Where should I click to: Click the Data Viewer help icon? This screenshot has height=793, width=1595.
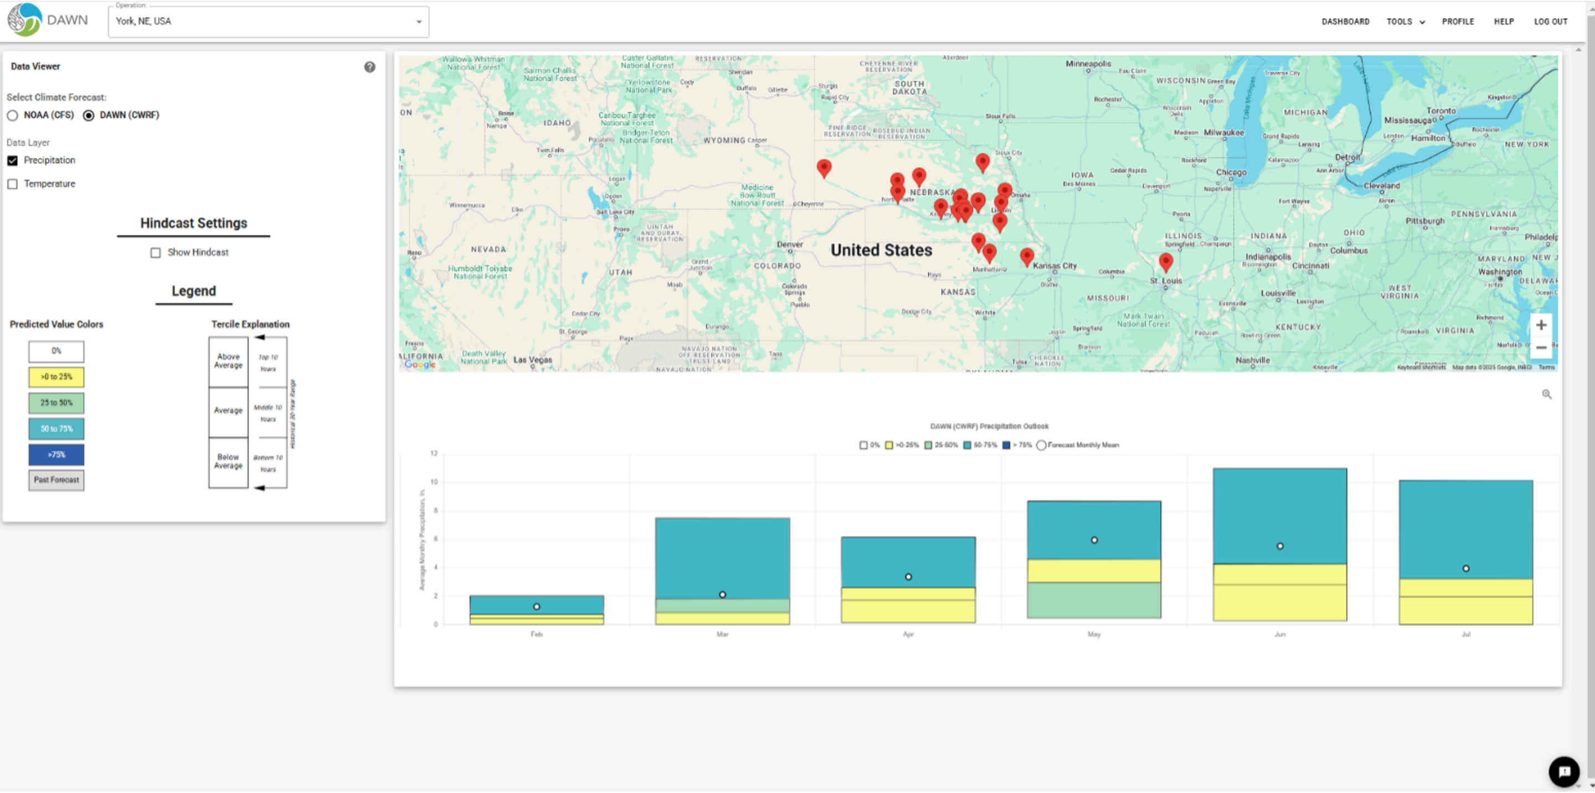[x=369, y=68]
